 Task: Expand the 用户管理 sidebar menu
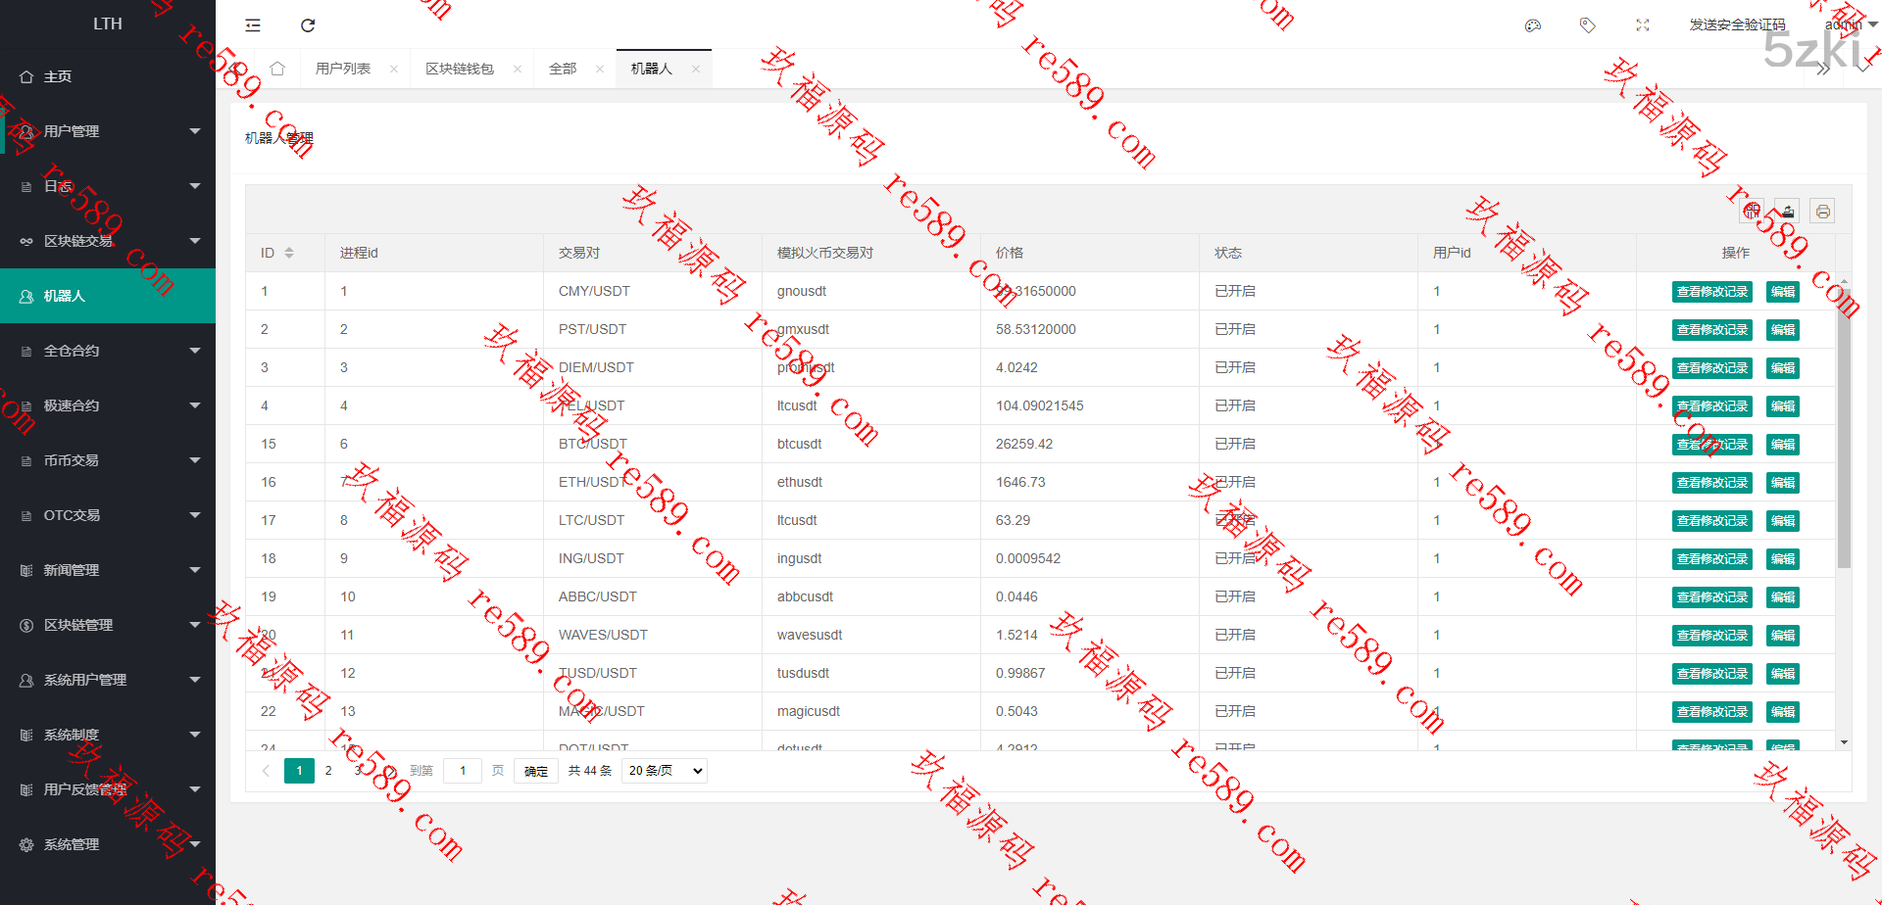point(108,131)
